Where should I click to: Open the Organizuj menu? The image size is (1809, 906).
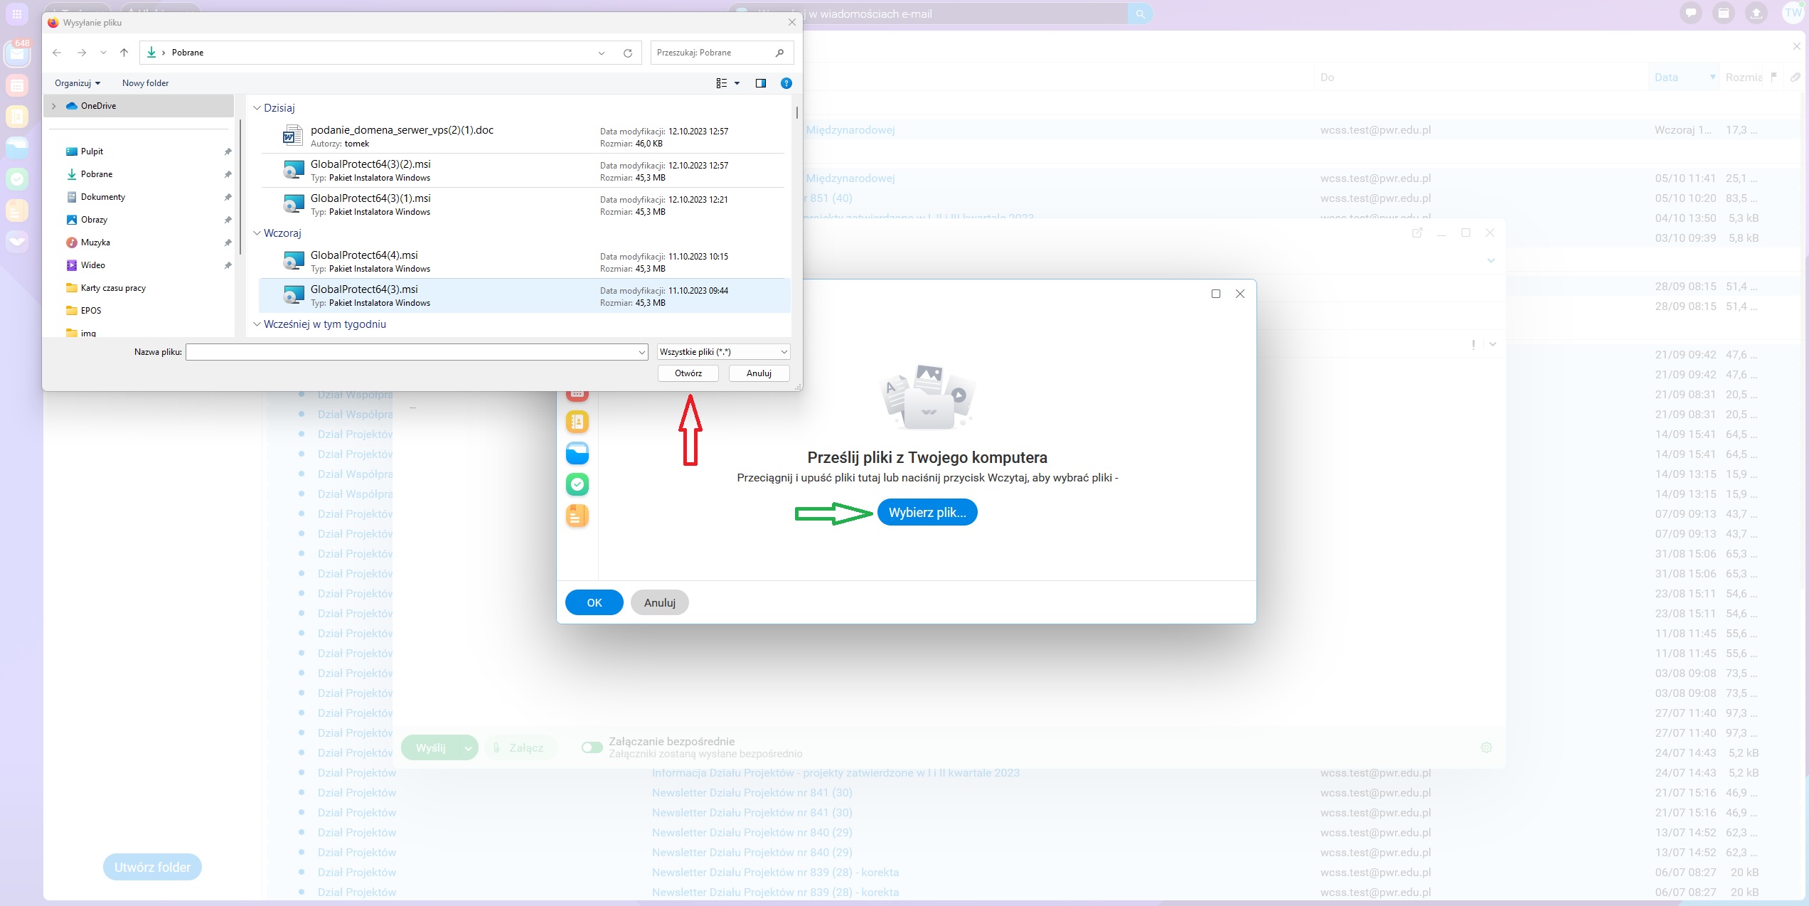tap(77, 83)
